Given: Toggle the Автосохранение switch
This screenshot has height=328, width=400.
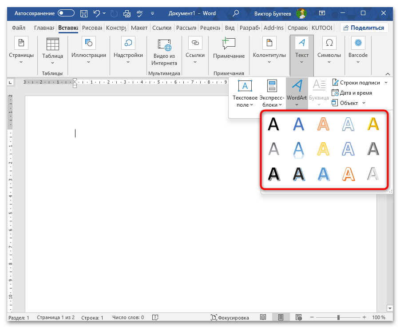Looking at the screenshot, I should pos(66,13).
